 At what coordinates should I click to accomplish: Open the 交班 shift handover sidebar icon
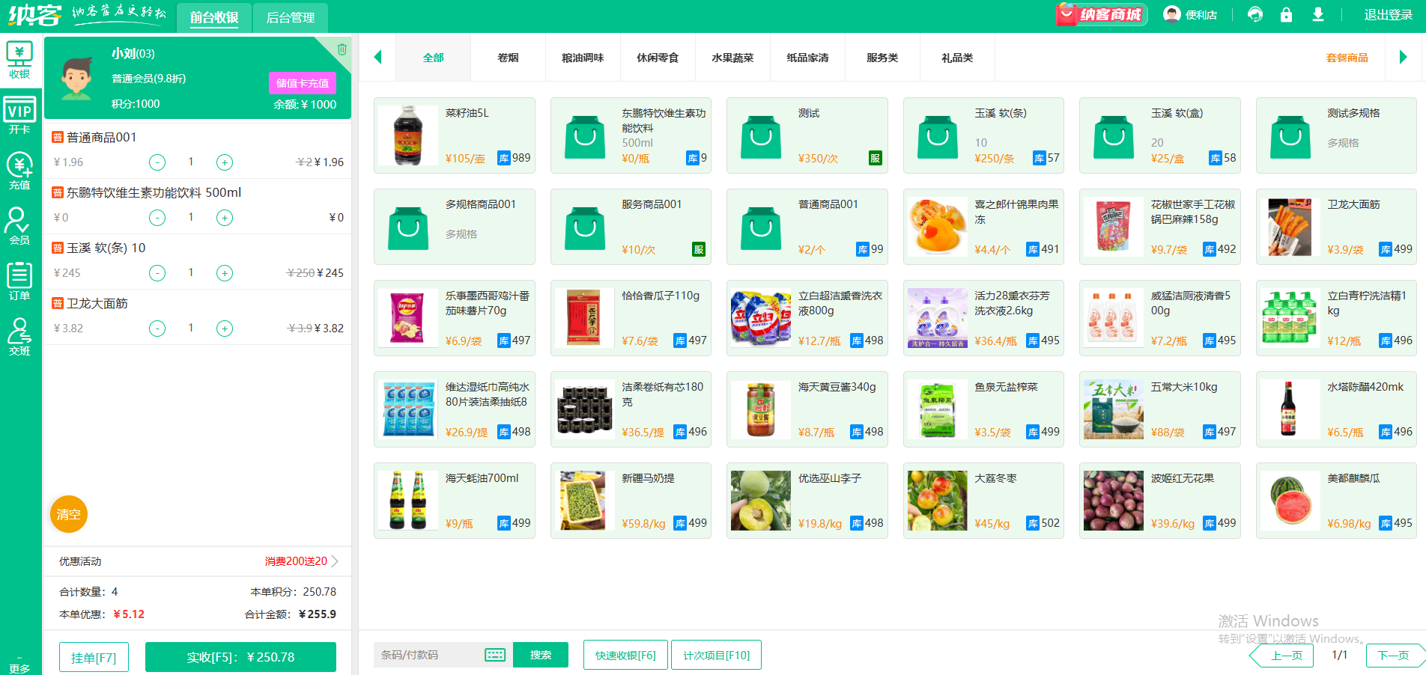19,337
